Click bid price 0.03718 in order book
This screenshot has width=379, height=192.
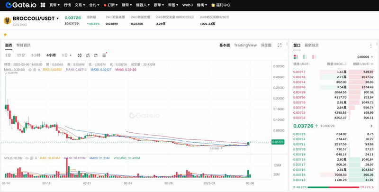coord(299,160)
